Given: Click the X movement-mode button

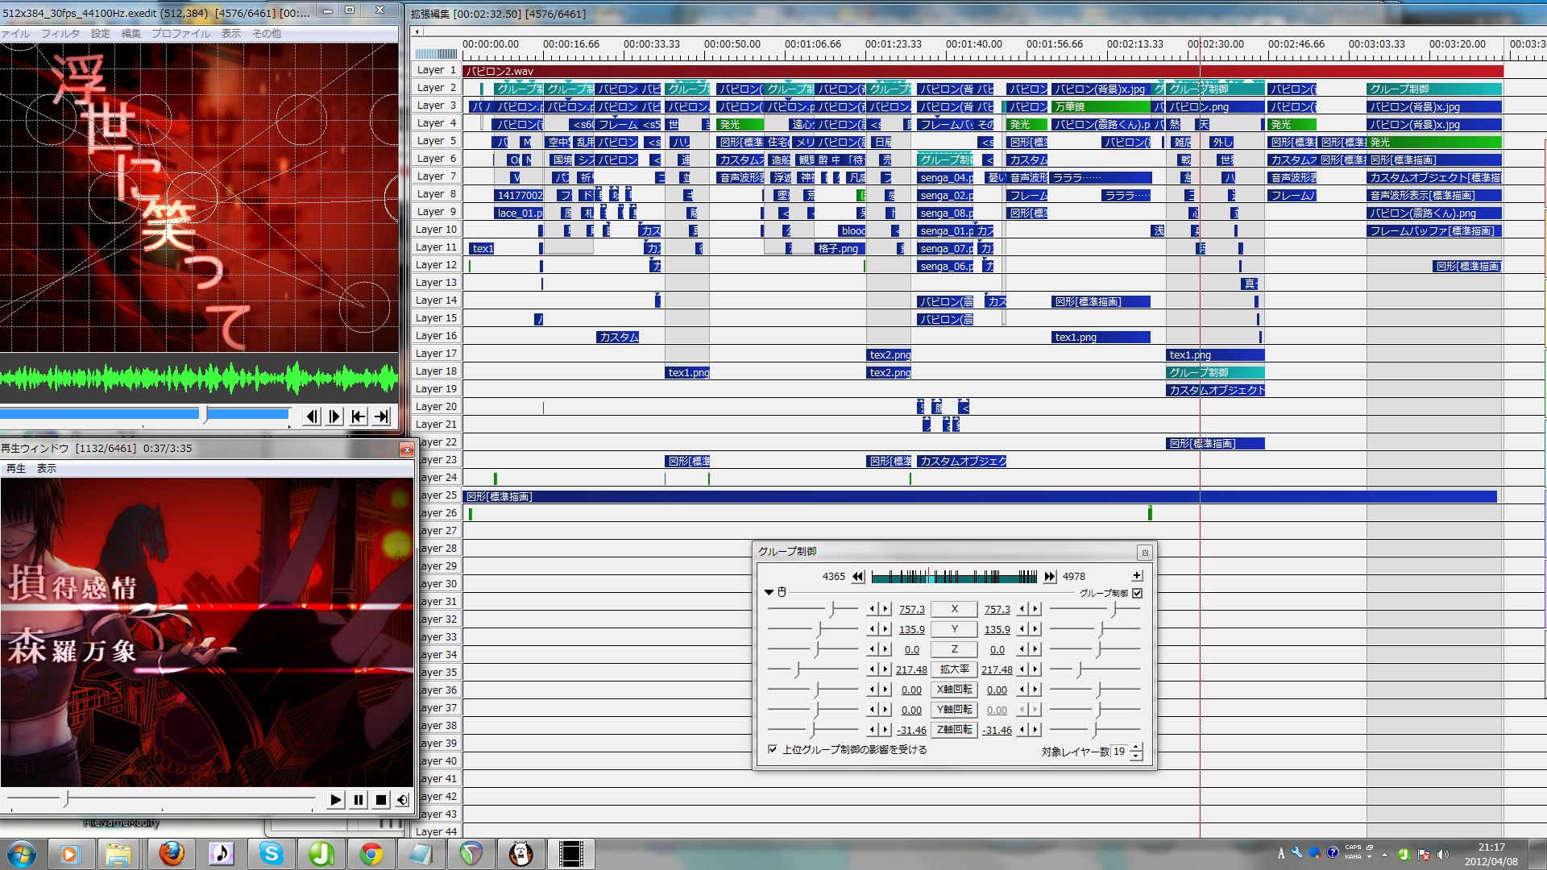Looking at the screenshot, I should (x=954, y=609).
